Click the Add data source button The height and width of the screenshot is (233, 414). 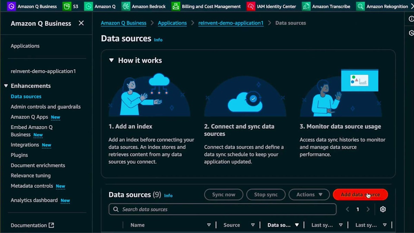[360, 195]
